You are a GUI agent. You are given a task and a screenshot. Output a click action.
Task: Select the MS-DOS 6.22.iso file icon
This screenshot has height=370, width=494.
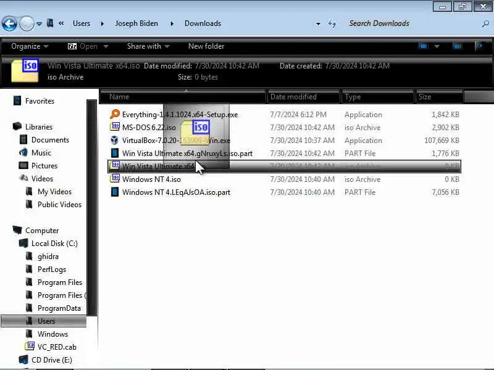(x=115, y=127)
